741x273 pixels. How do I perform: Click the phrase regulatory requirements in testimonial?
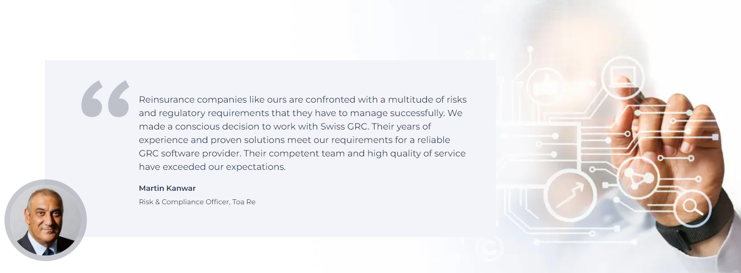[215, 113]
